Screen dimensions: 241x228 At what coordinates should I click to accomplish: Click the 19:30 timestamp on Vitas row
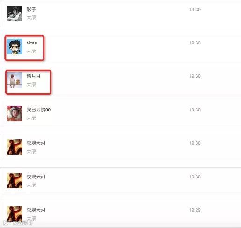195,43
